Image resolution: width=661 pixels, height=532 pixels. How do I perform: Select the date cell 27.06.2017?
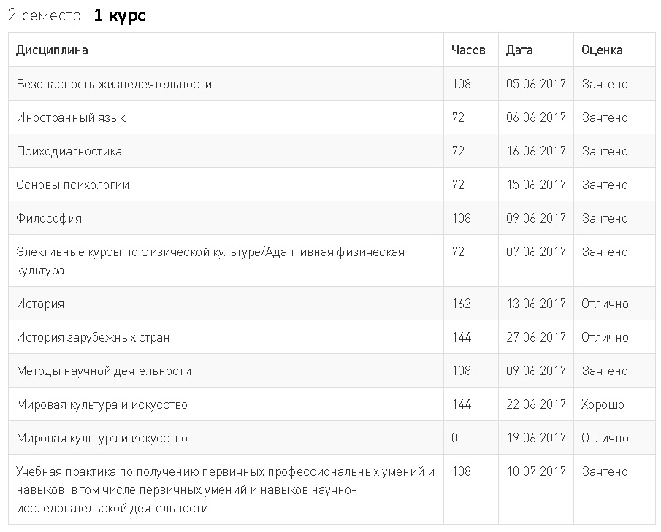tap(536, 337)
